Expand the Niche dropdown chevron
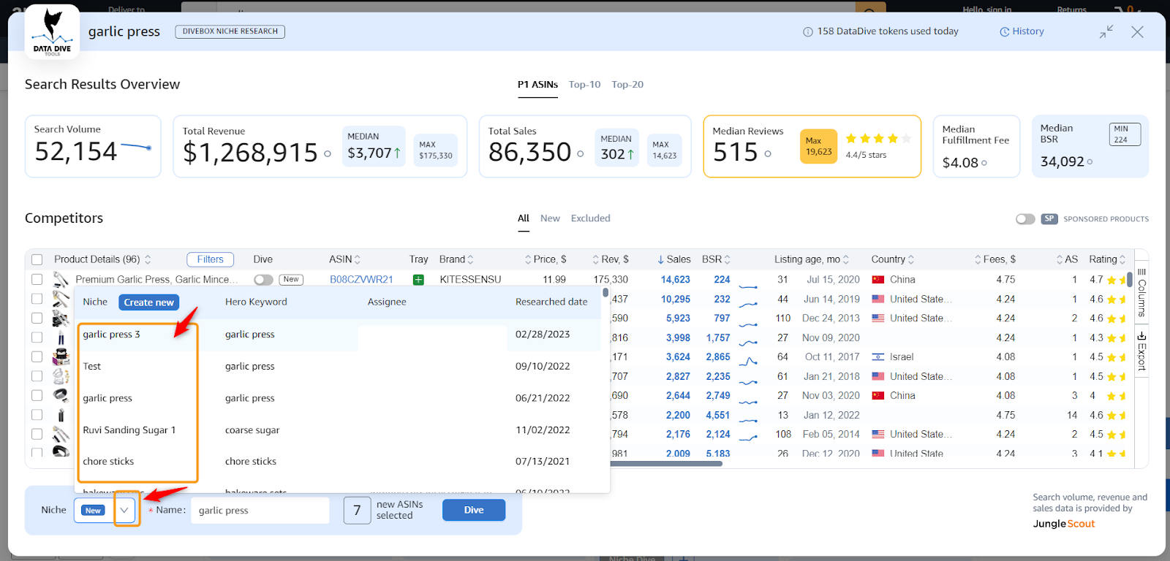Image resolution: width=1170 pixels, height=561 pixels. point(125,510)
